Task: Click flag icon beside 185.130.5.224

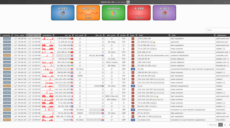Action: (x=72, y=62)
